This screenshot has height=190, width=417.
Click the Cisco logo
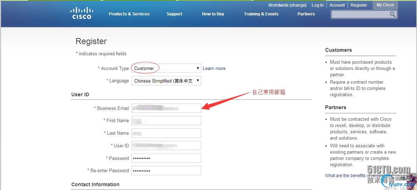pyautogui.click(x=82, y=13)
